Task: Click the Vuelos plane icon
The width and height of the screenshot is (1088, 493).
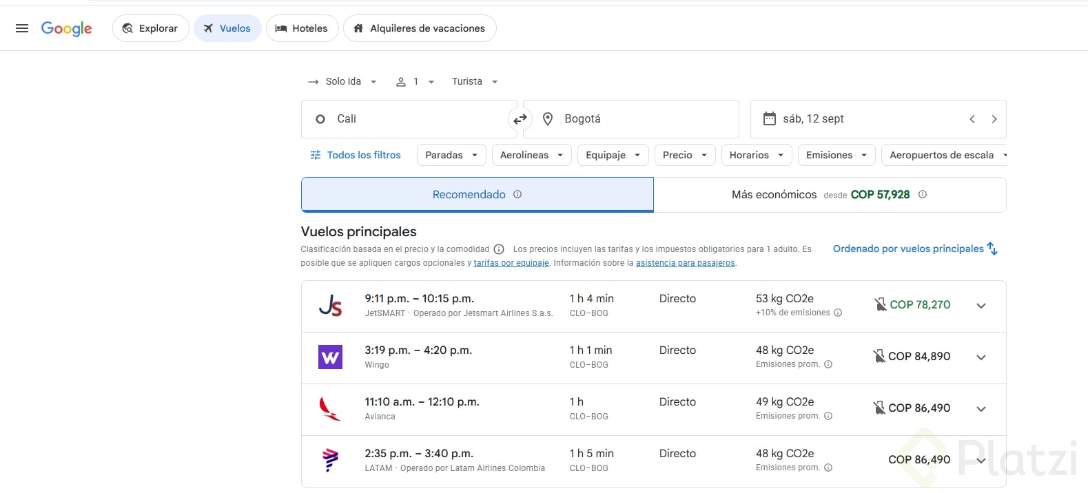Action: tap(208, 28)
